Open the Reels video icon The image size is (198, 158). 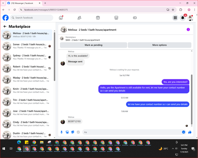click(98, 18)
